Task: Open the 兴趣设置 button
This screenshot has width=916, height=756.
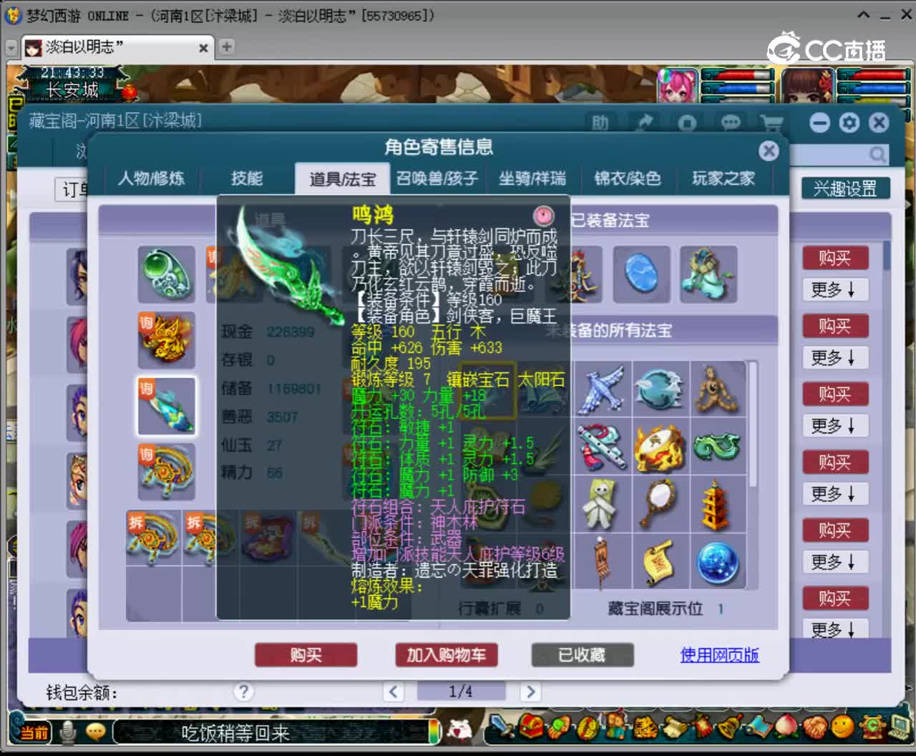Action: (845, 188)
